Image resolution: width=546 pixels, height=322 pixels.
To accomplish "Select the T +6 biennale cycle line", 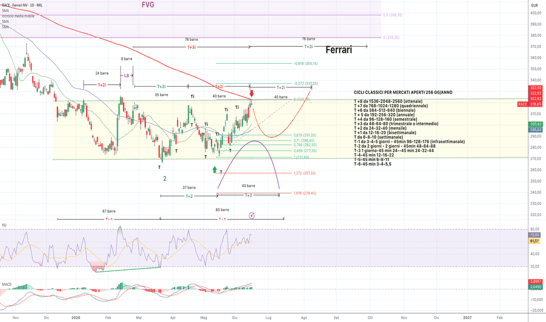I will [x=385, y=110].
